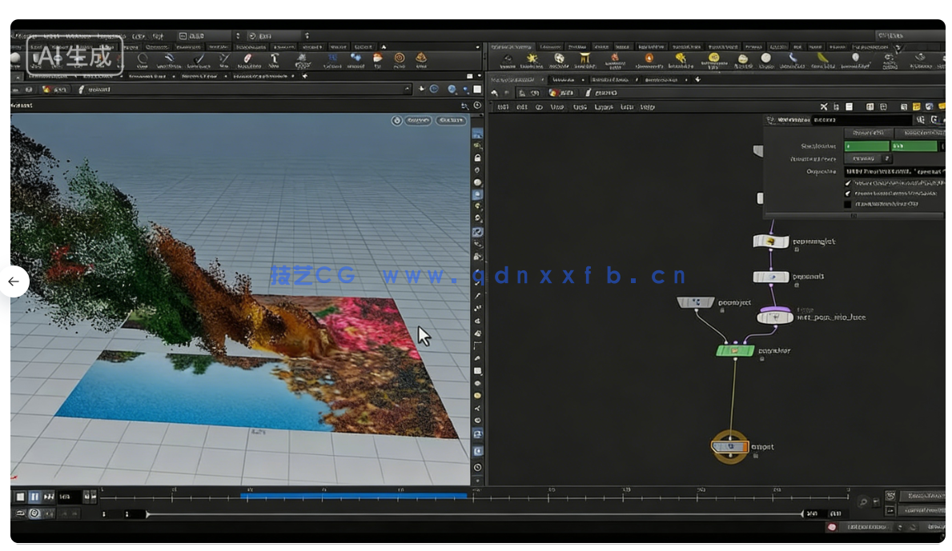The height and width of the screenshot is (551, 952).
Task: Uncheck the first checked parameter checkbox
Action: [849, 183]
